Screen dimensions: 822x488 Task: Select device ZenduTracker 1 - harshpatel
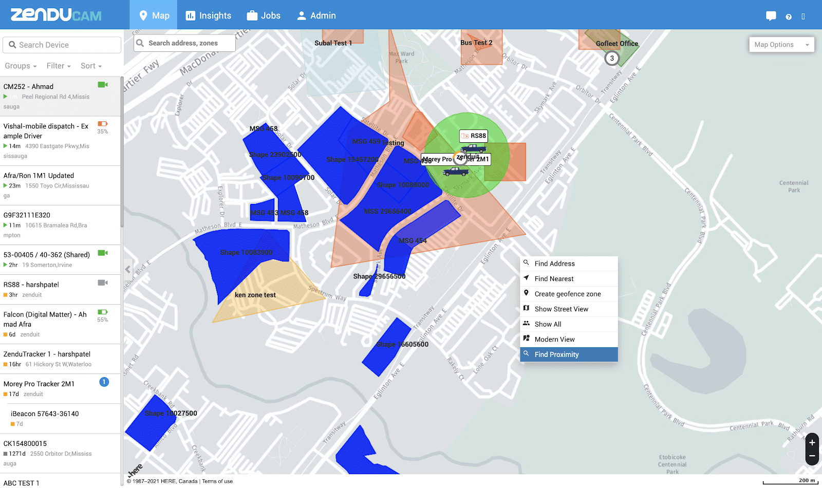(60, 359)
